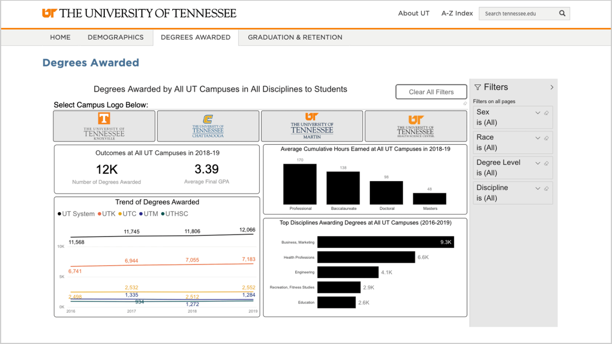The image size is (612, 344).
Task: Click the Health Professions discipline bar
Action: click(x=366, y=257)
